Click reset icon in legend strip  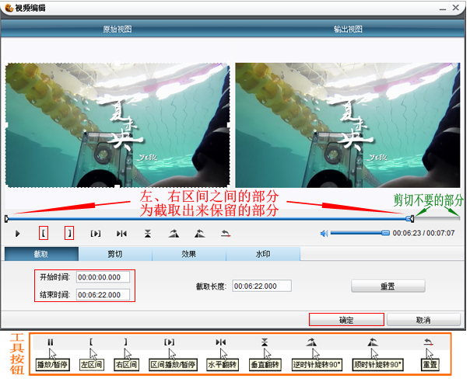429,342
